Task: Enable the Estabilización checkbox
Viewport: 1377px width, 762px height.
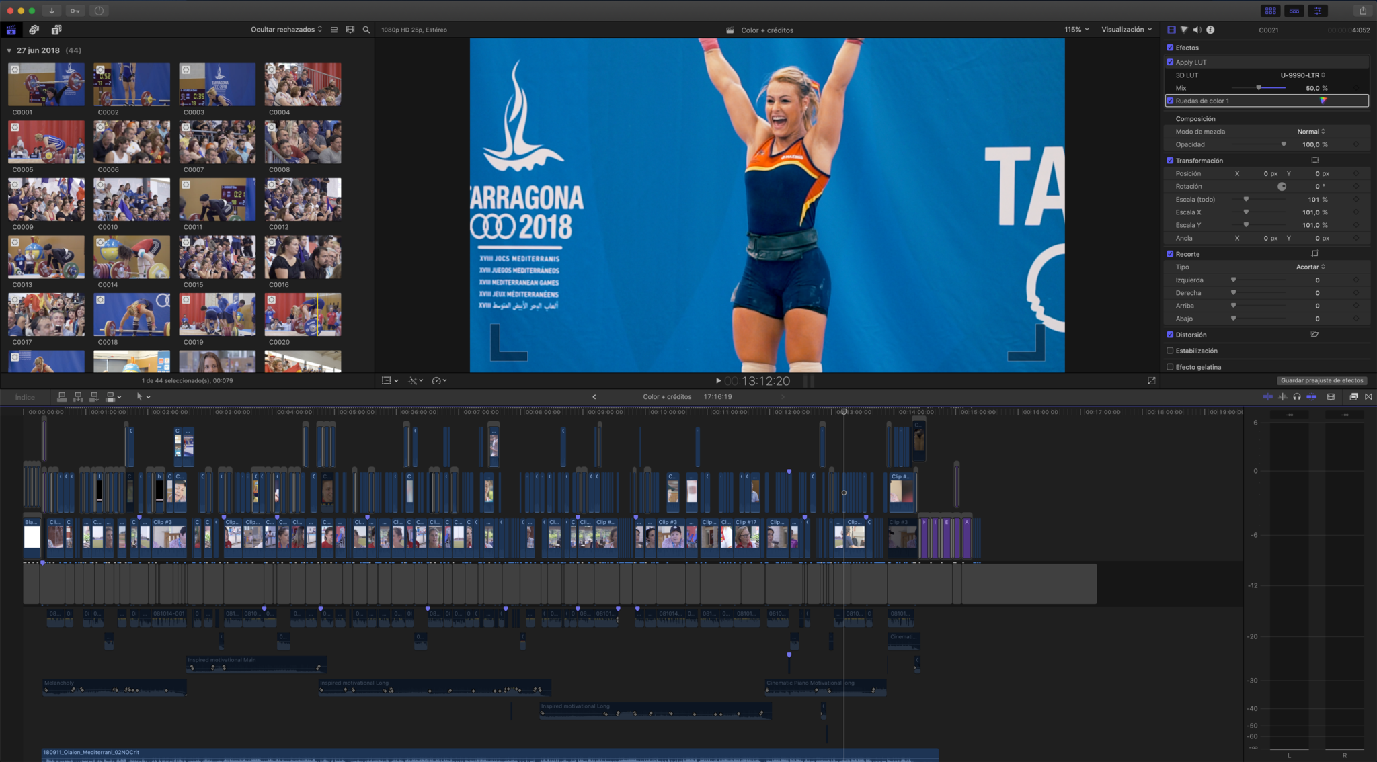Action: click(1170, 351)
